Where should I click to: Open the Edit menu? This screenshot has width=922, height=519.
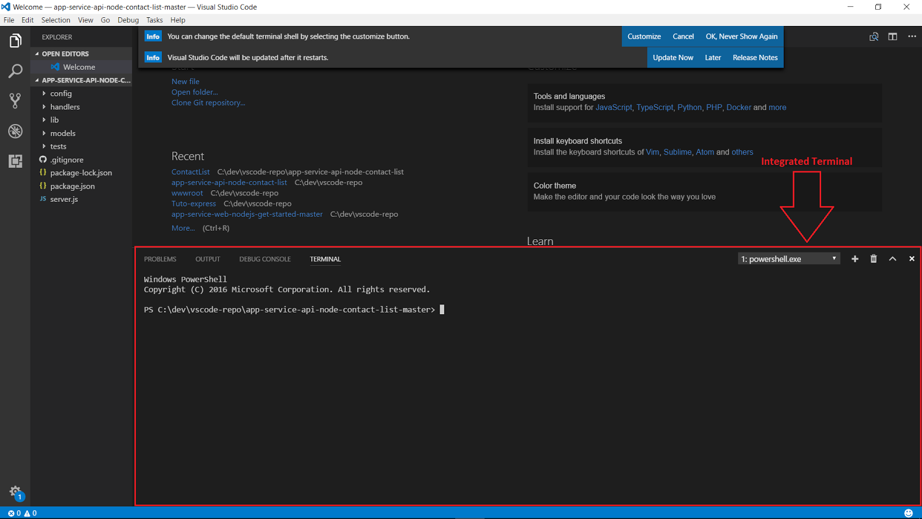pyautogui.click(x=28, y=20)
